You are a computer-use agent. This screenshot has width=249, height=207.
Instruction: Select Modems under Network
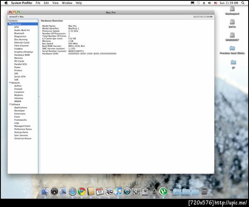click(x=19, y=95)
